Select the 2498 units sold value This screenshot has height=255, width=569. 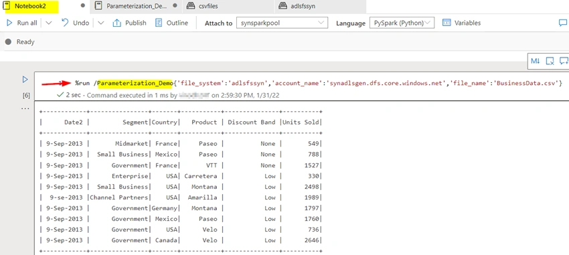click(x=312, y=187)
